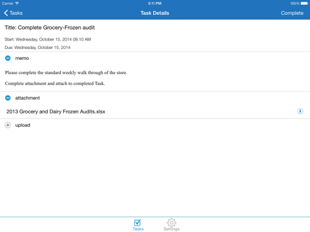The image size is (310, 232).
Task: Click the Task Details header title
Action: pyautogui.click(x=155, y=13)
